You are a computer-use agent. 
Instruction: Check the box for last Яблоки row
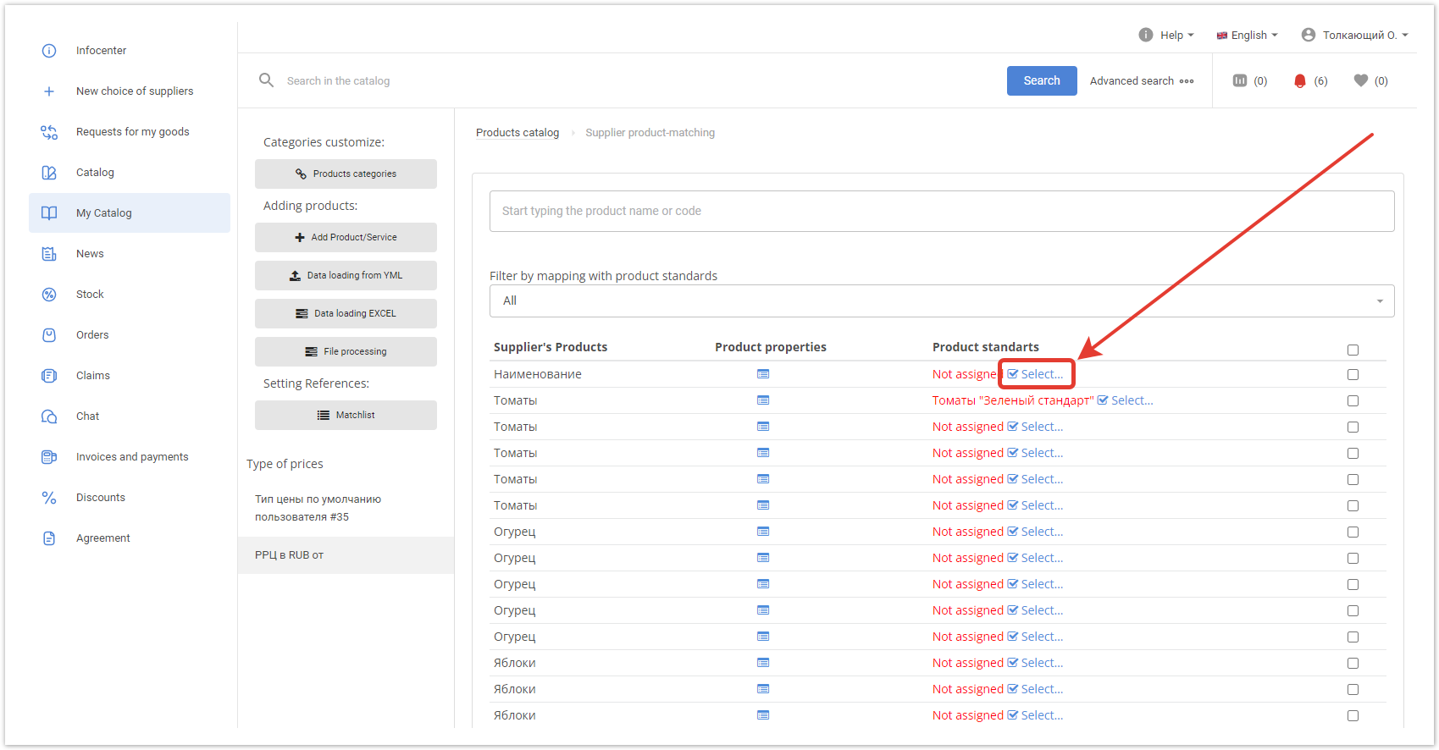click(x=1353, y=715)
